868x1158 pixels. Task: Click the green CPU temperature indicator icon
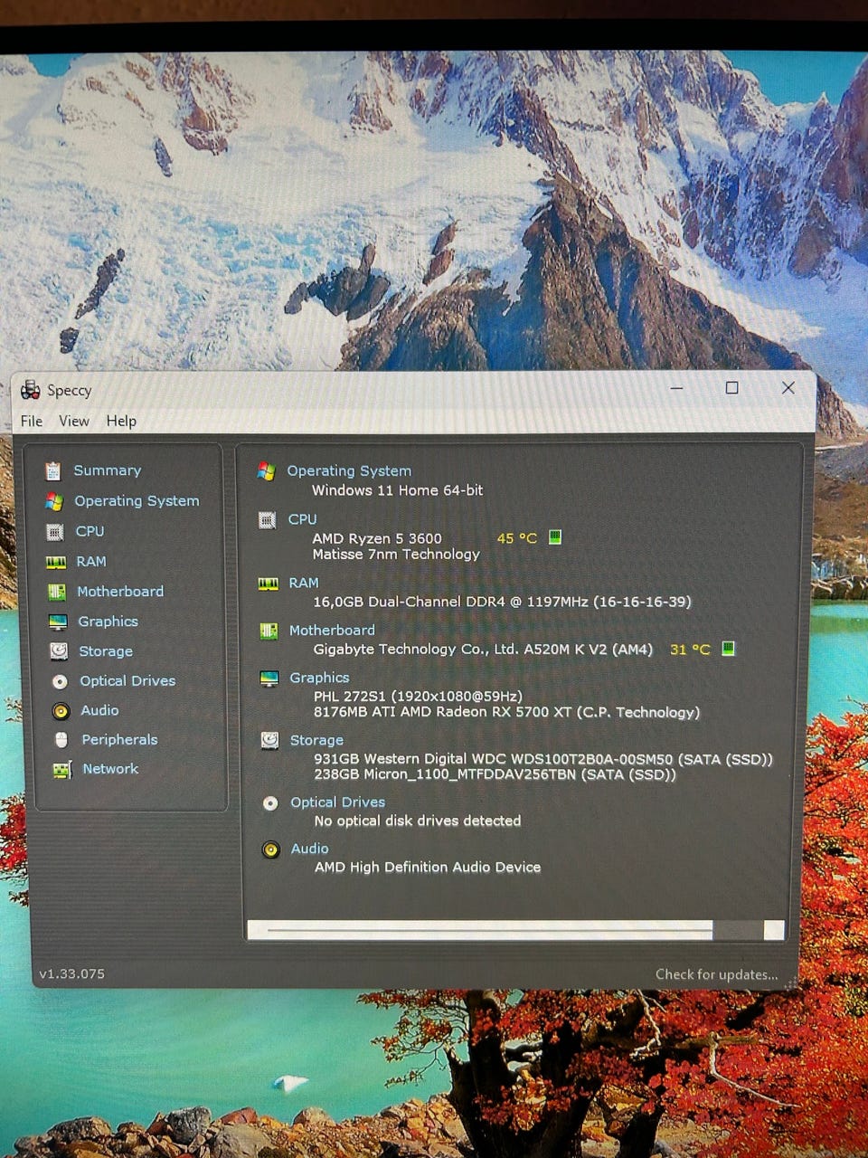pos(555,537)
